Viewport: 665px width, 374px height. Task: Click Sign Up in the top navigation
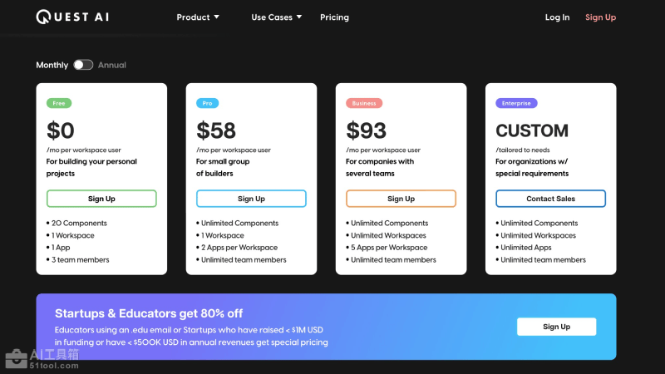[600, 17]
